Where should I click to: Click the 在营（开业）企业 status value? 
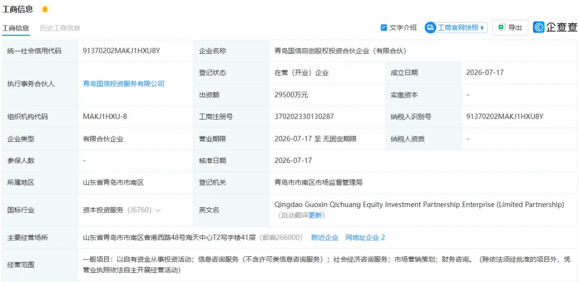click(x=301, y=73)
